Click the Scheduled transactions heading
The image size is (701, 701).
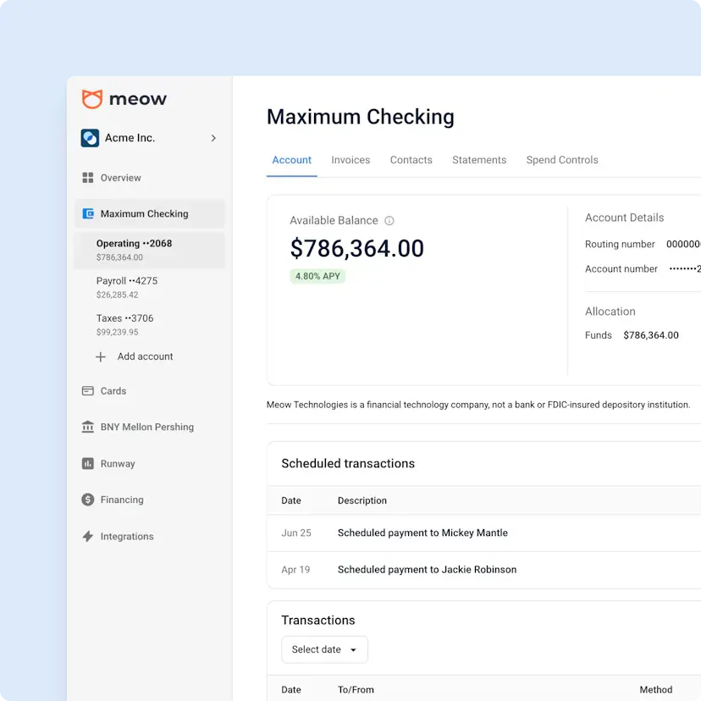[348, 464]
